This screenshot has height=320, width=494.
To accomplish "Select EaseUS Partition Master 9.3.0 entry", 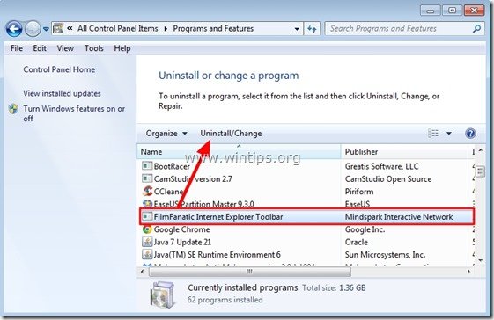I will 203,204.
